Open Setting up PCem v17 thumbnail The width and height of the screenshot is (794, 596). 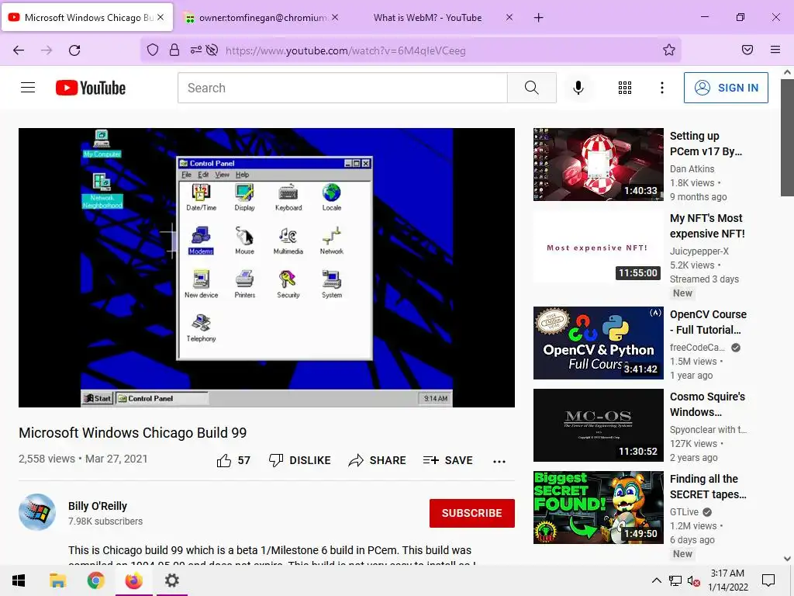(x=598, y=165)
